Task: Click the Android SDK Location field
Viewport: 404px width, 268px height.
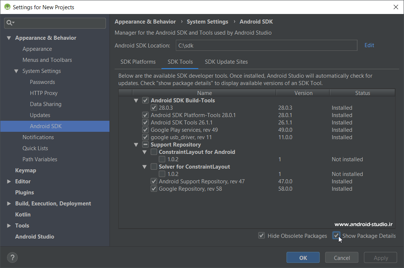Action: (x=267, y=45)
